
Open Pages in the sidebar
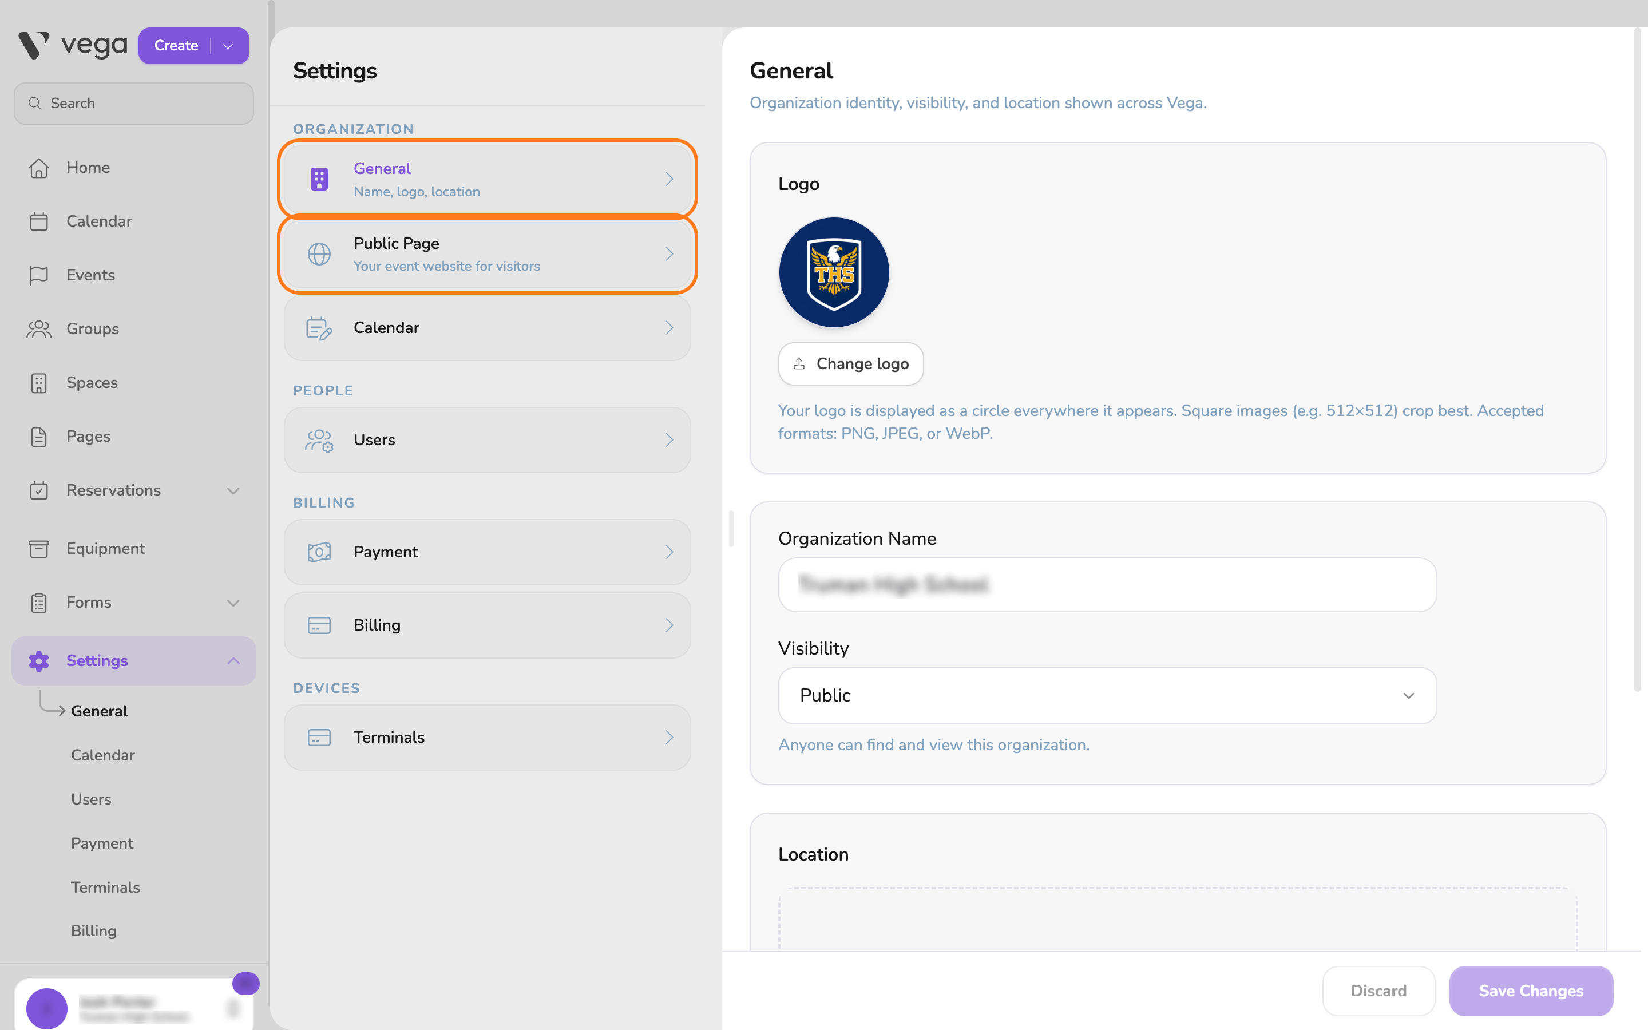[134, 437]
